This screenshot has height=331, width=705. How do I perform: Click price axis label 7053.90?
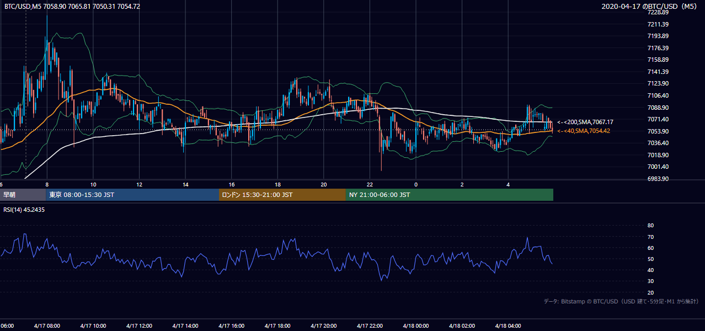[x=658, y=131]
